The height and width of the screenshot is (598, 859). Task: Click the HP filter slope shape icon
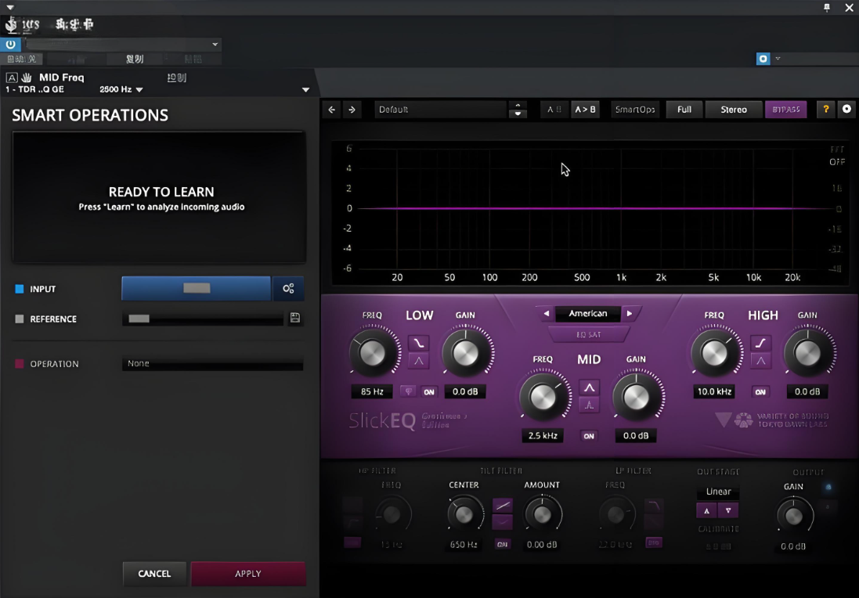353,521
